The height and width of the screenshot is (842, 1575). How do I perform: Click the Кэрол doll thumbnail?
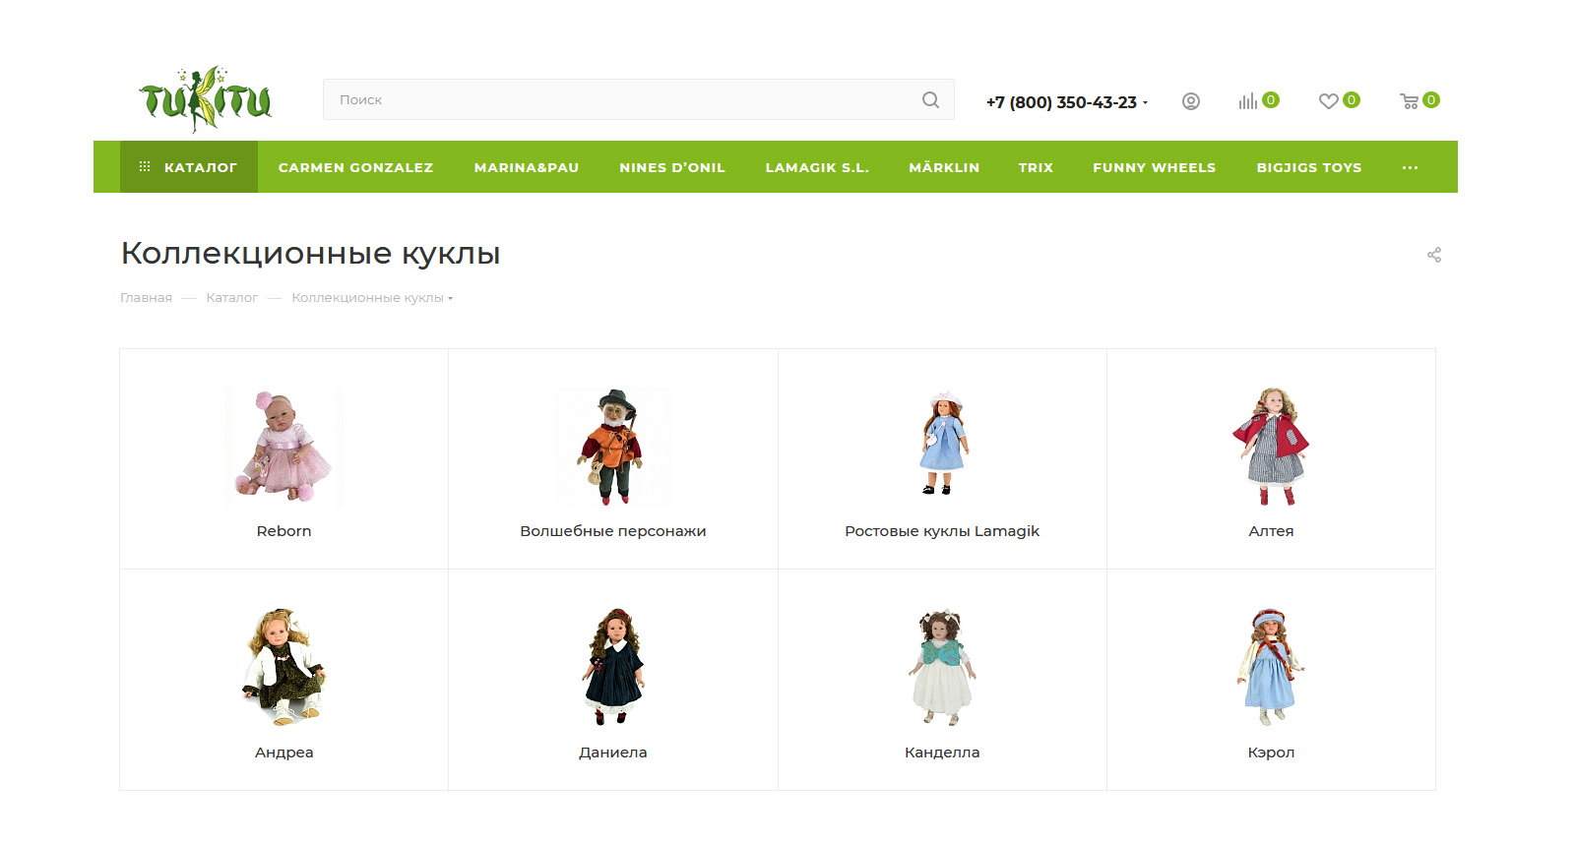(1271, 668)
